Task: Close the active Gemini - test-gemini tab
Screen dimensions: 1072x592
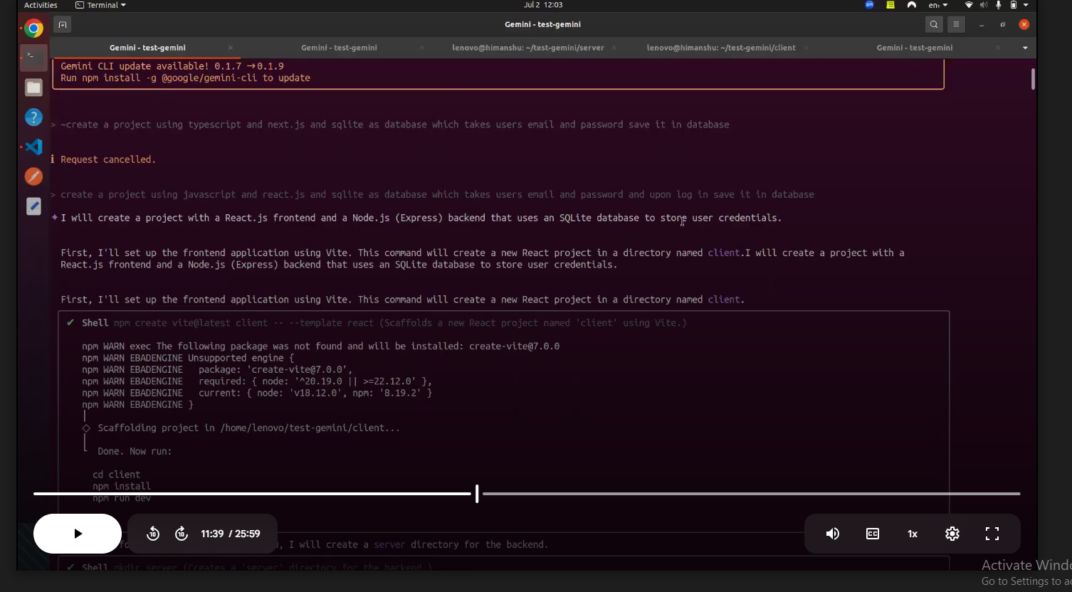Action: click(x=230, y=48)
